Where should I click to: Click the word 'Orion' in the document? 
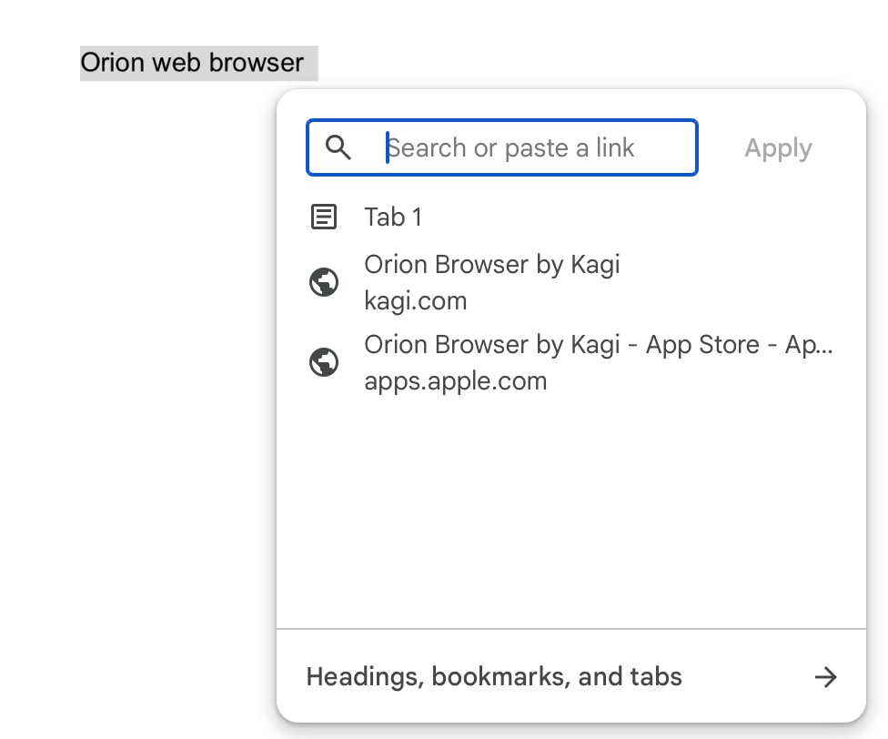pos(113,63)
